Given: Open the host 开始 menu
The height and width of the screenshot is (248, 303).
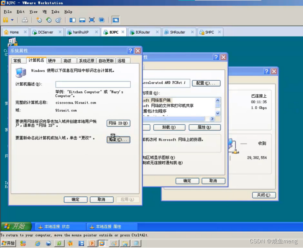Looking at the screenshot, I should pyautogui.click(x=8, y=243).
